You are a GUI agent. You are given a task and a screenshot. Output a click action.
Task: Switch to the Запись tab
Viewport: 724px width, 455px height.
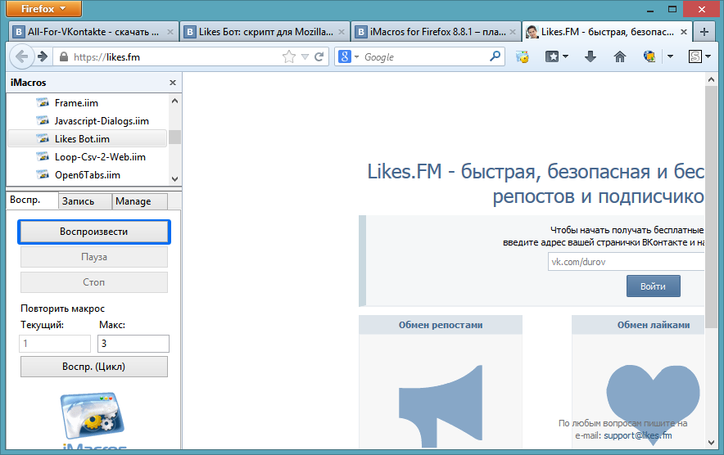(85, 201)
